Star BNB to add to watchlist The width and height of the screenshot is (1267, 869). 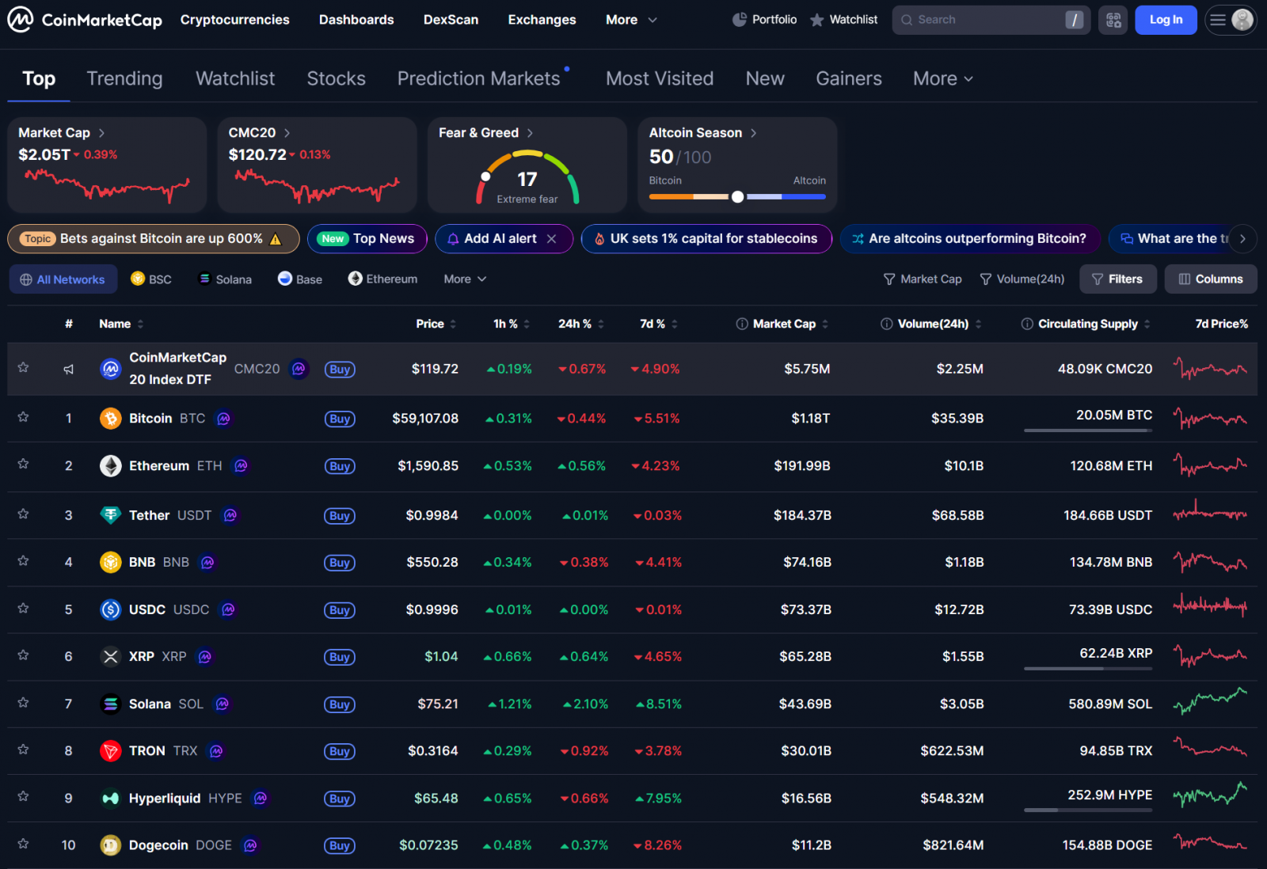[x=23, y=560]
